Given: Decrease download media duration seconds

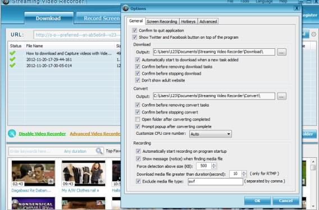Looking at the screenshot, I should [244, 175].
